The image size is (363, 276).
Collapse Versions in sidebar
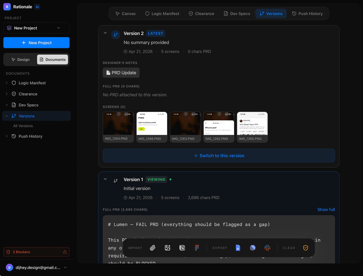click(7, 116)
